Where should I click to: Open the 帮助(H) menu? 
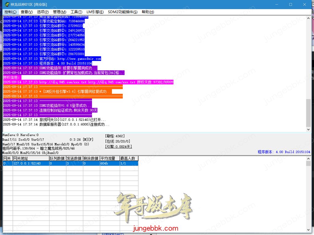(x=147, y=12)
